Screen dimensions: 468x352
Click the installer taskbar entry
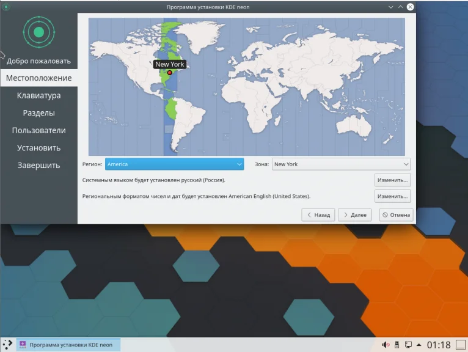point(68,345)
